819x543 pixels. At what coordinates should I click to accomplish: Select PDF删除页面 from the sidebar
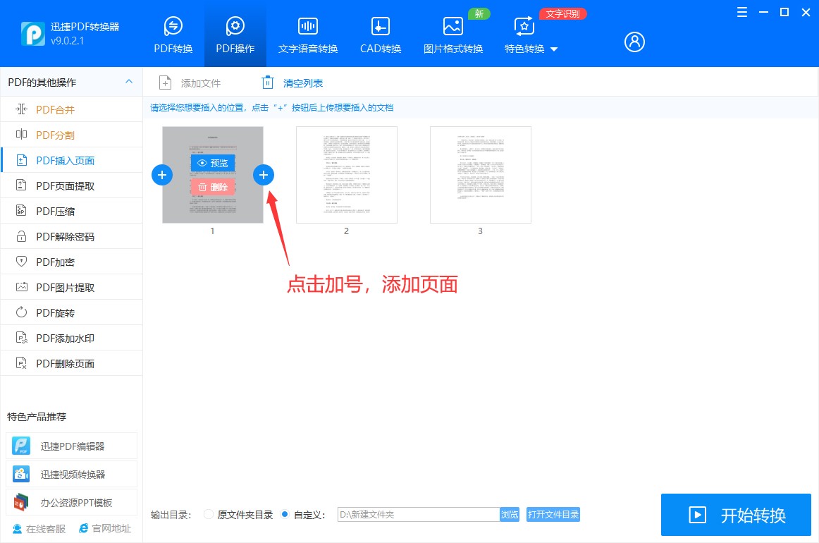point(63,363)
